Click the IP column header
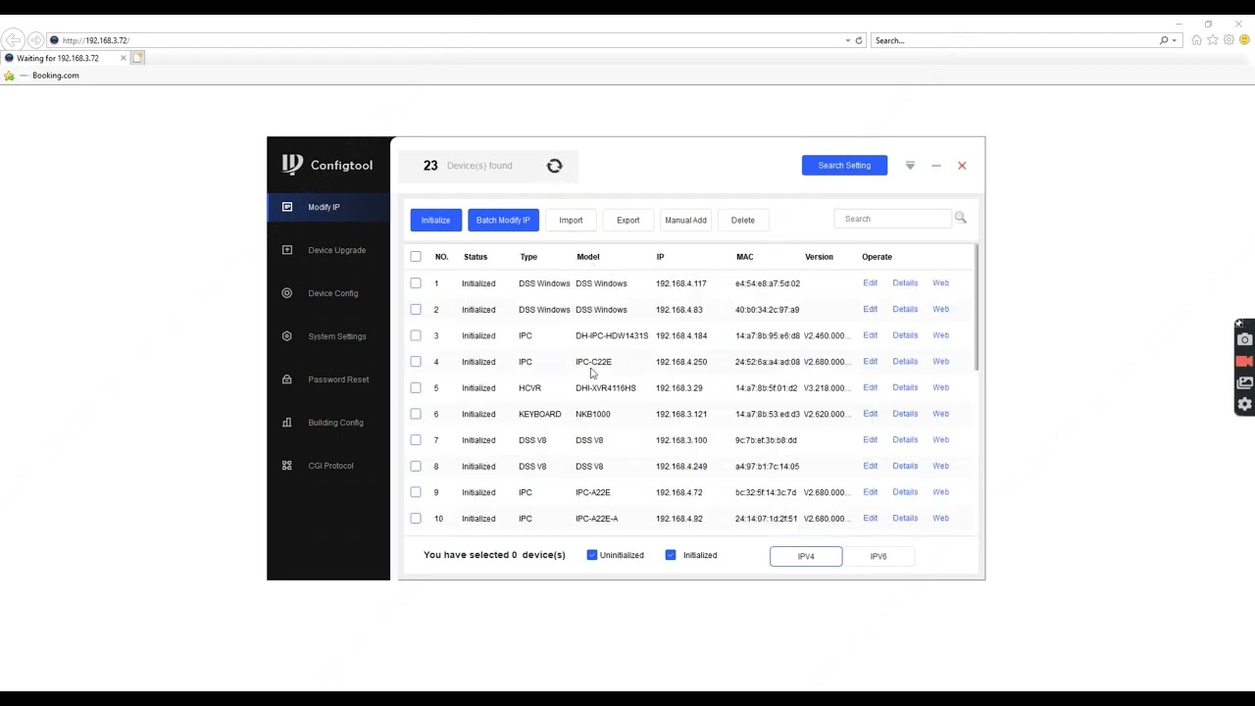The image size is (1255, 706). [x=660, y=257]
